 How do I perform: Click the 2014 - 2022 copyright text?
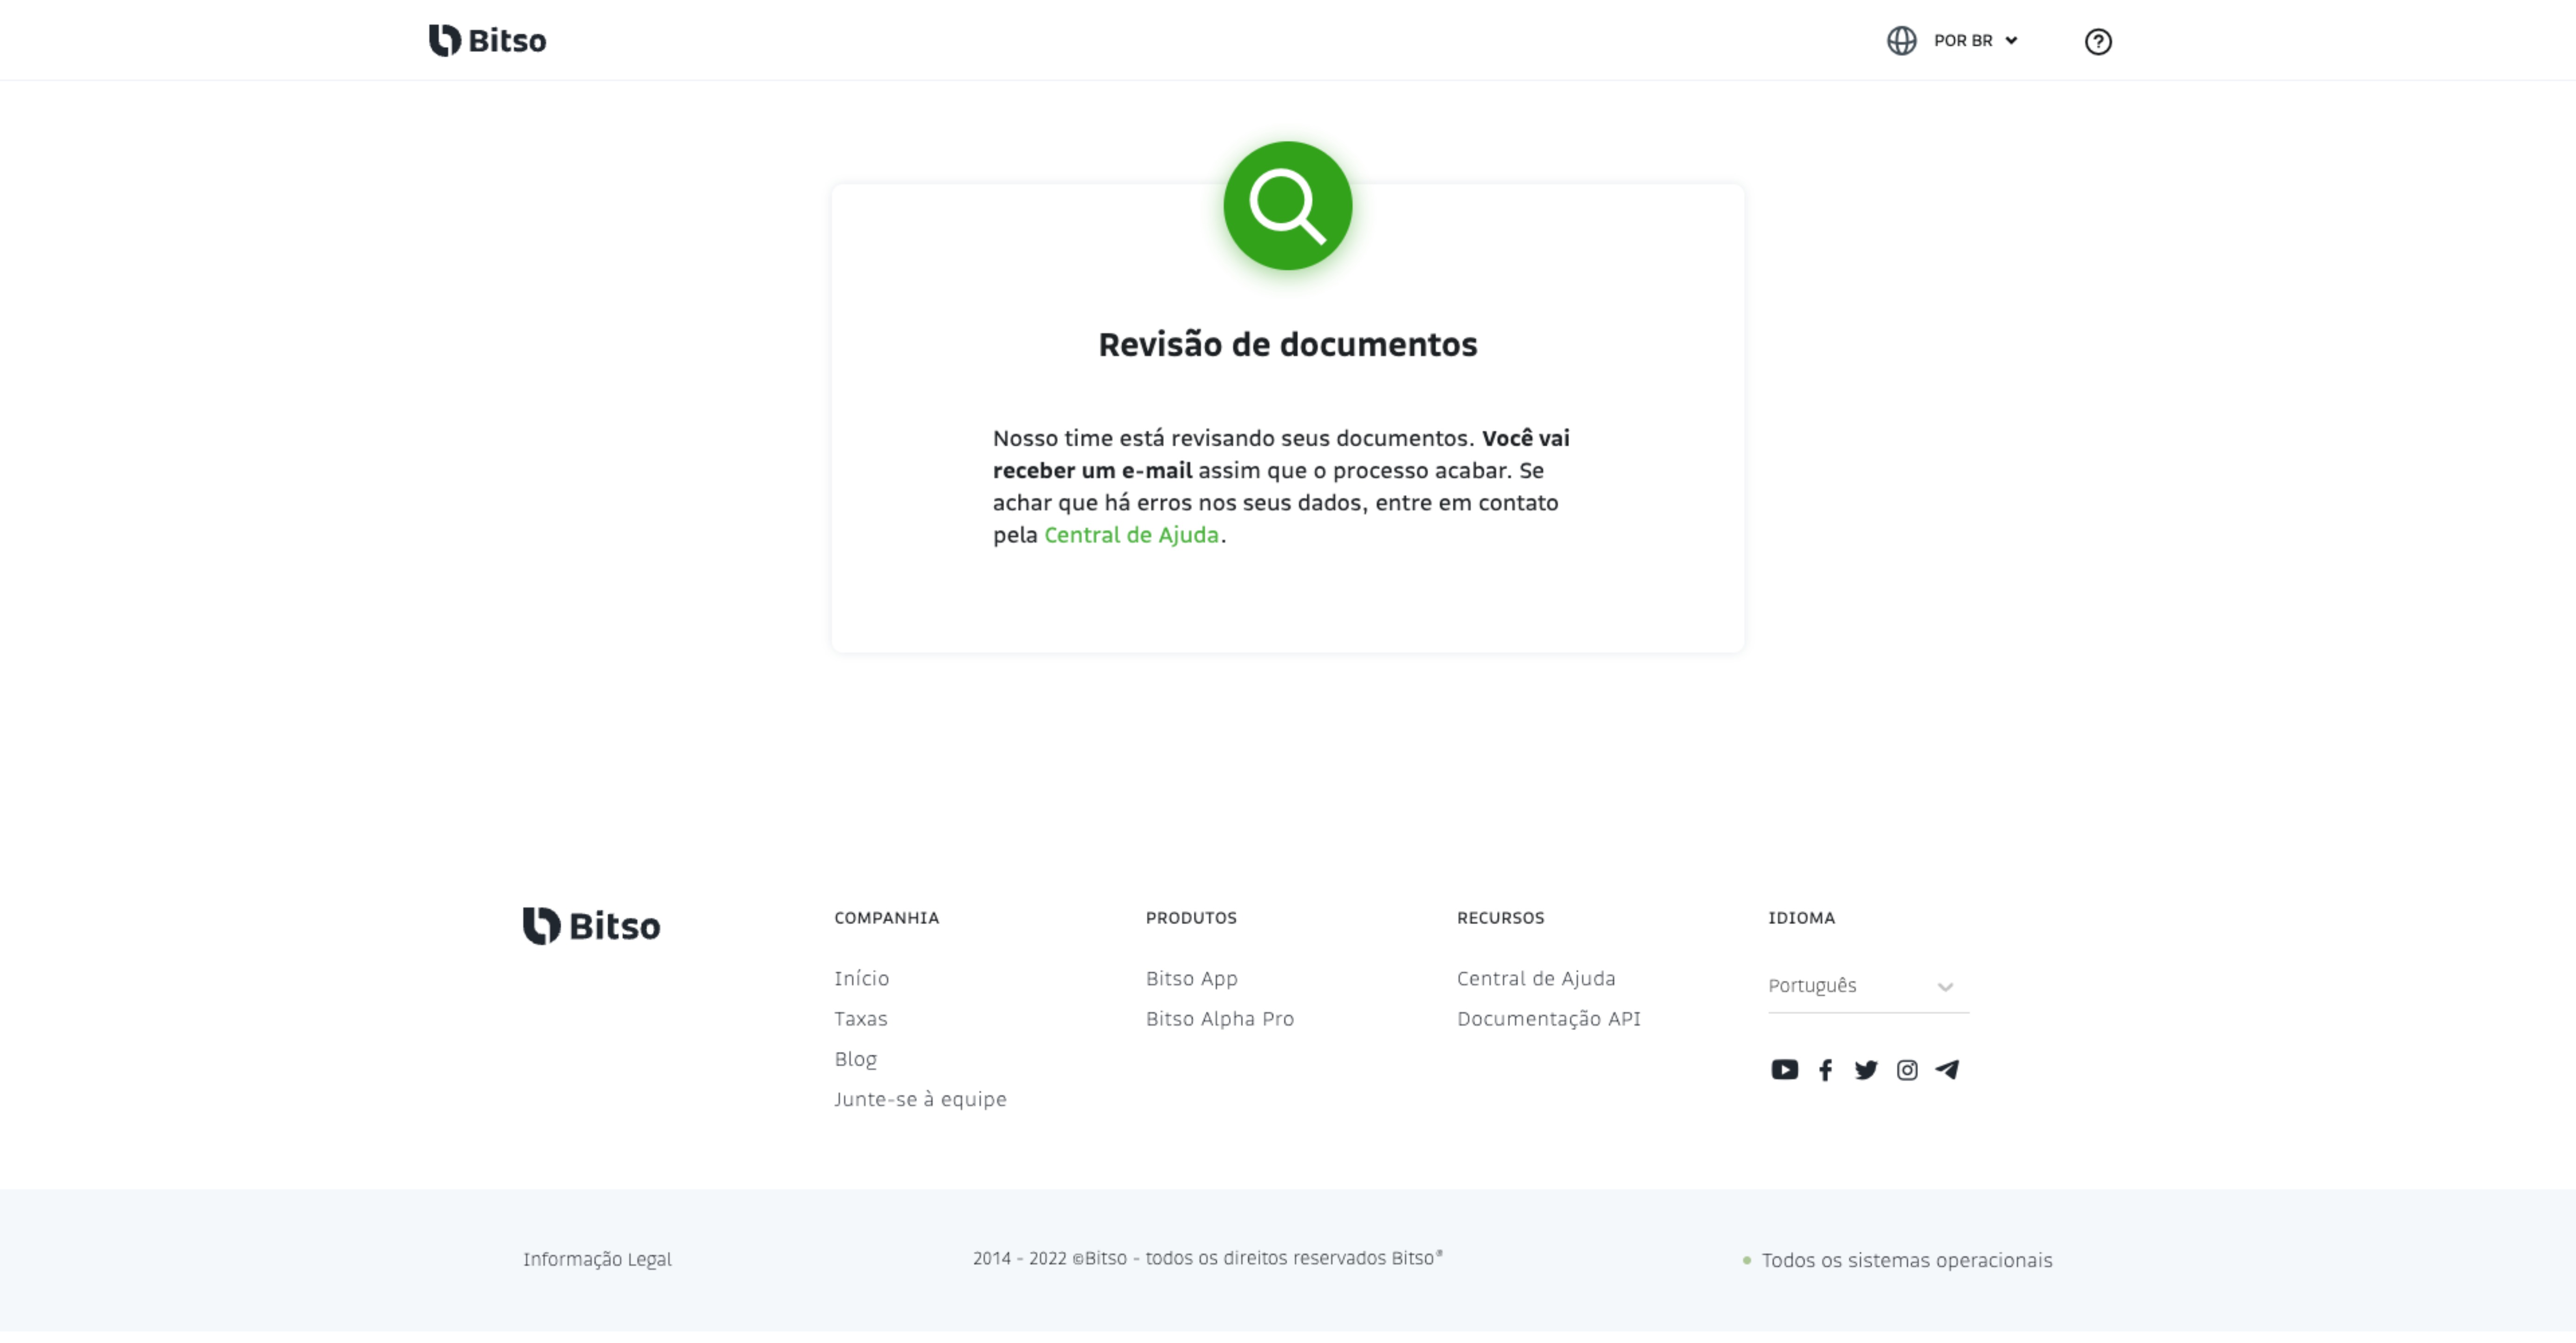pyautogui.click(x=1208, y=1258)
